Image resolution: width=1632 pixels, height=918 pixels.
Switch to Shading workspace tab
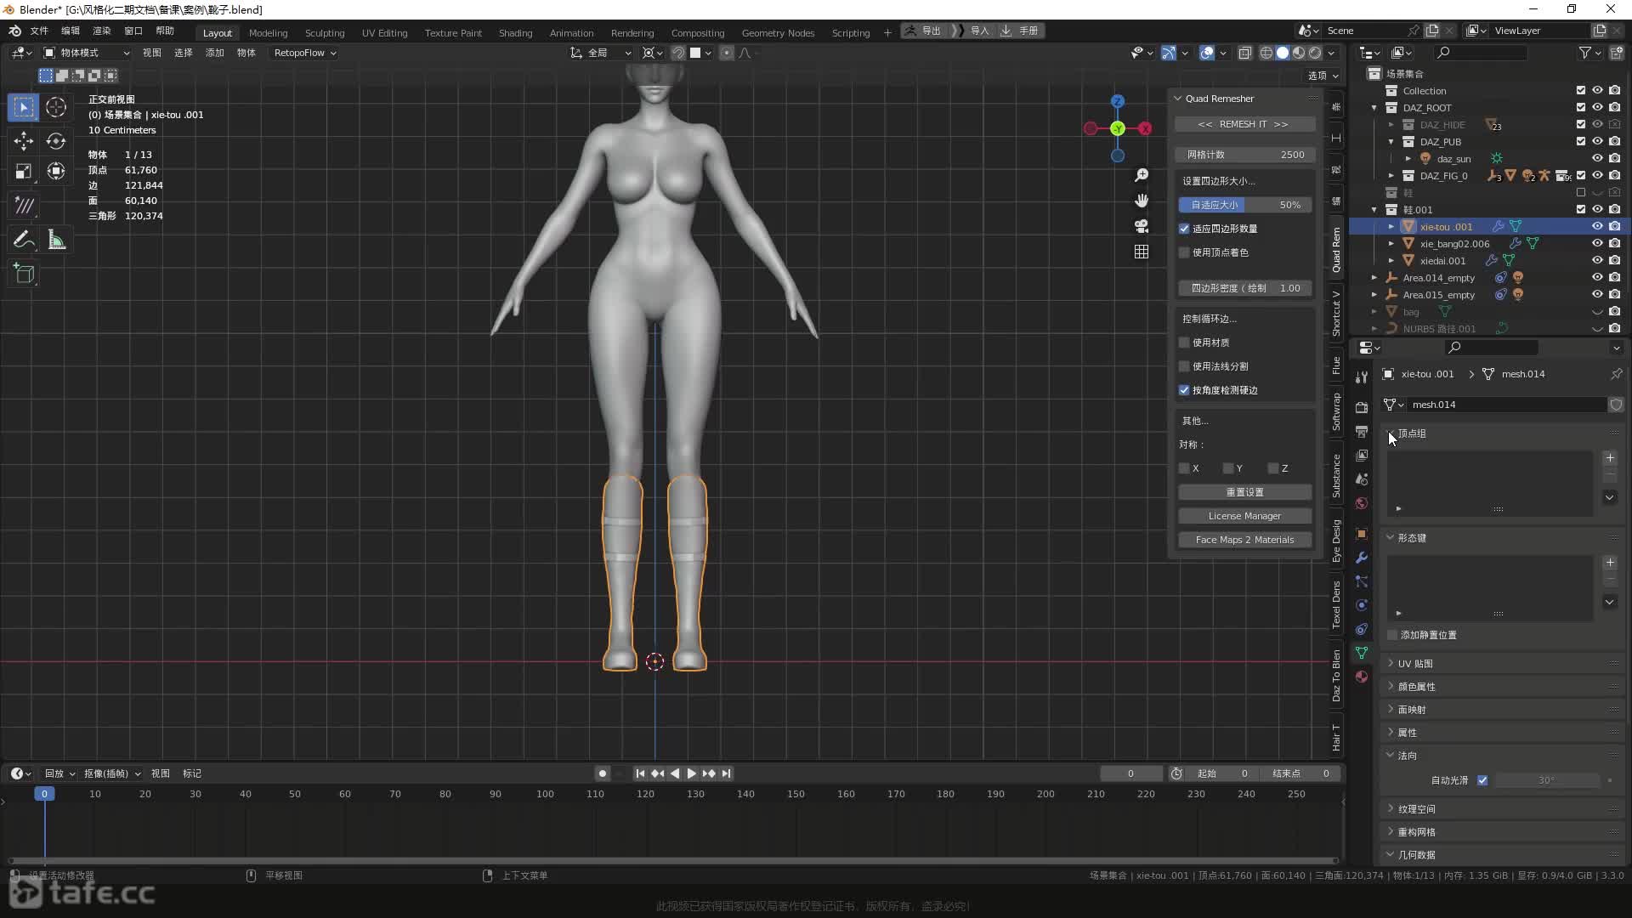click(x=515, y=32)
